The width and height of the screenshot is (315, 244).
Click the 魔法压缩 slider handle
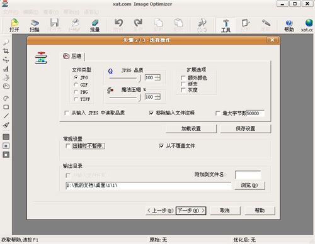coord(139,97)
